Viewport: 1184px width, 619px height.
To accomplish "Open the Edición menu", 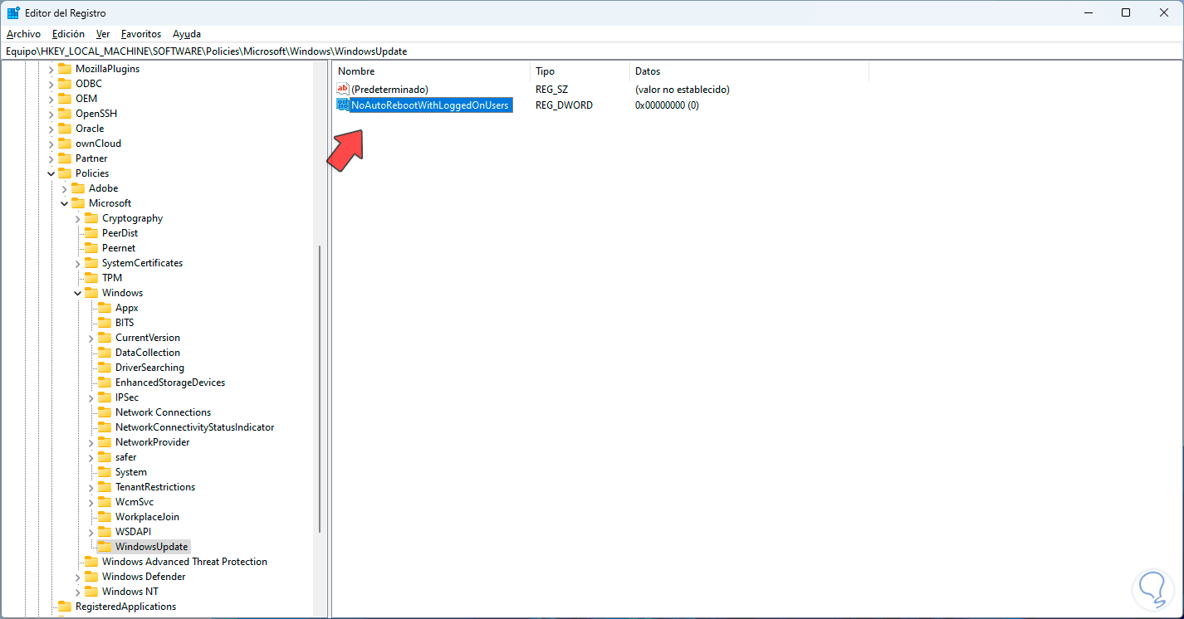I will pyautogui.click(x=68, y=34).
